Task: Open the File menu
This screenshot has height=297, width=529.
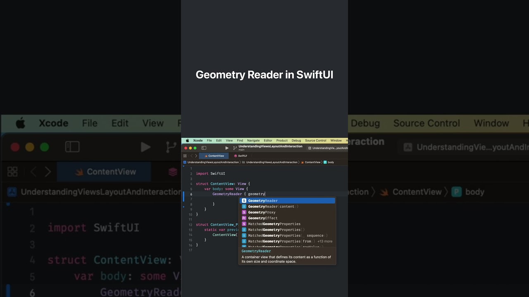Action: pos(209,141)
